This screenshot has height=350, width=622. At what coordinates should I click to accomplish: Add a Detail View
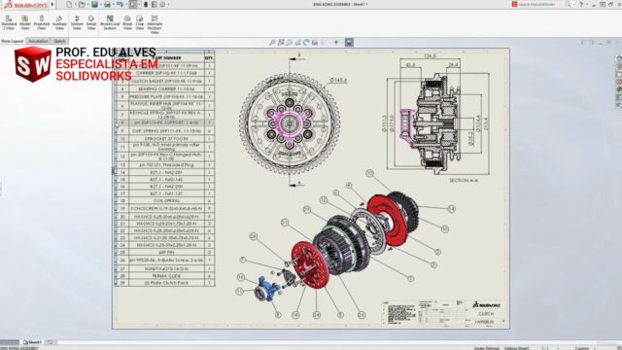[91, 22]
